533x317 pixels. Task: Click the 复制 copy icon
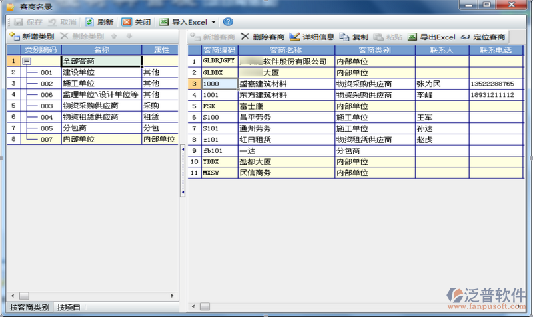[x=344, y=37]
